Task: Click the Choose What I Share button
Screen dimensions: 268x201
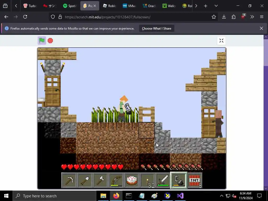Action: (157, 29)
